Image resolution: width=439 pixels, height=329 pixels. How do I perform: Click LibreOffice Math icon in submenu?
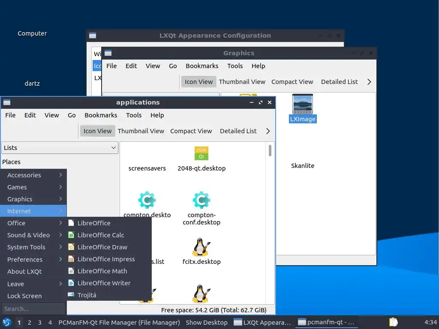[x=71, y=271]
